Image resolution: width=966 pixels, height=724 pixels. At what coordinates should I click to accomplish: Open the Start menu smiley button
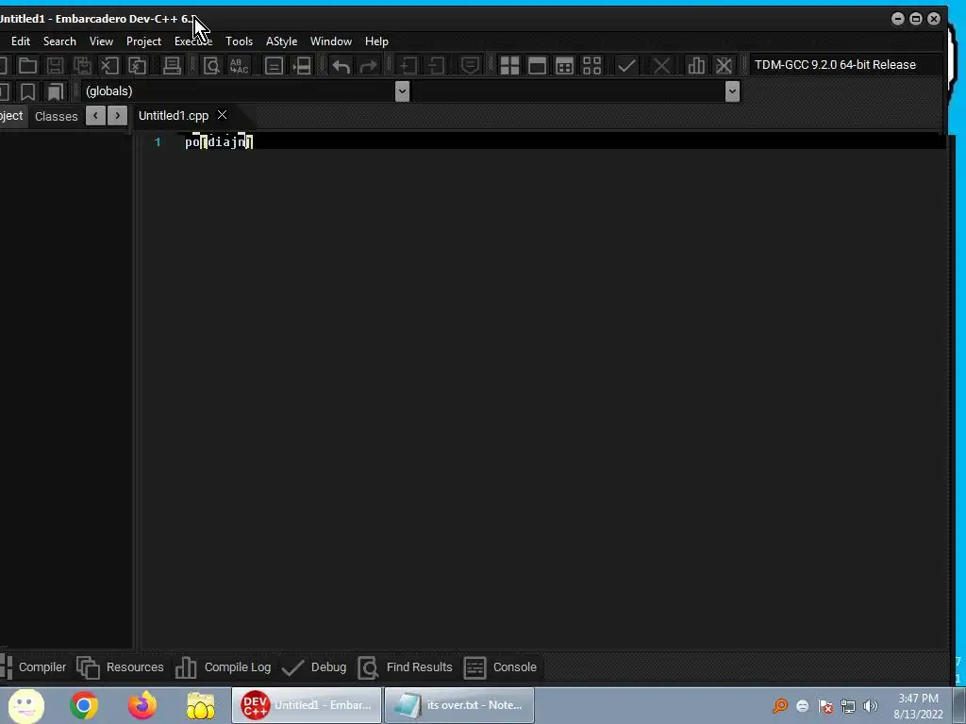coord(26,705)
